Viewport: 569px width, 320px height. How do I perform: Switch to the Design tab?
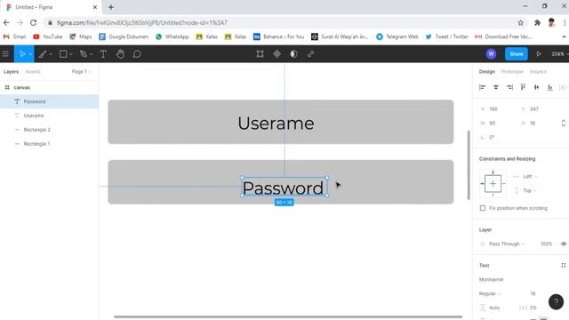point(487,71)
